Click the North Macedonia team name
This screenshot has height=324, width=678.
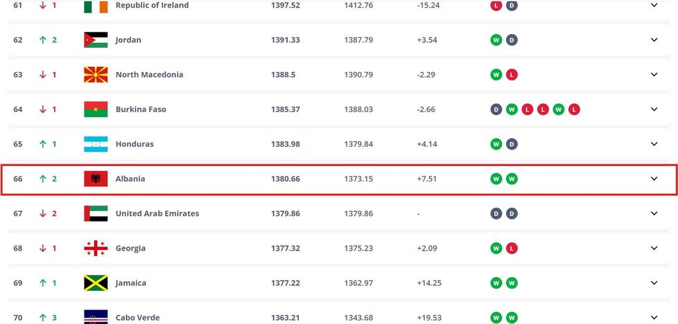149,75
